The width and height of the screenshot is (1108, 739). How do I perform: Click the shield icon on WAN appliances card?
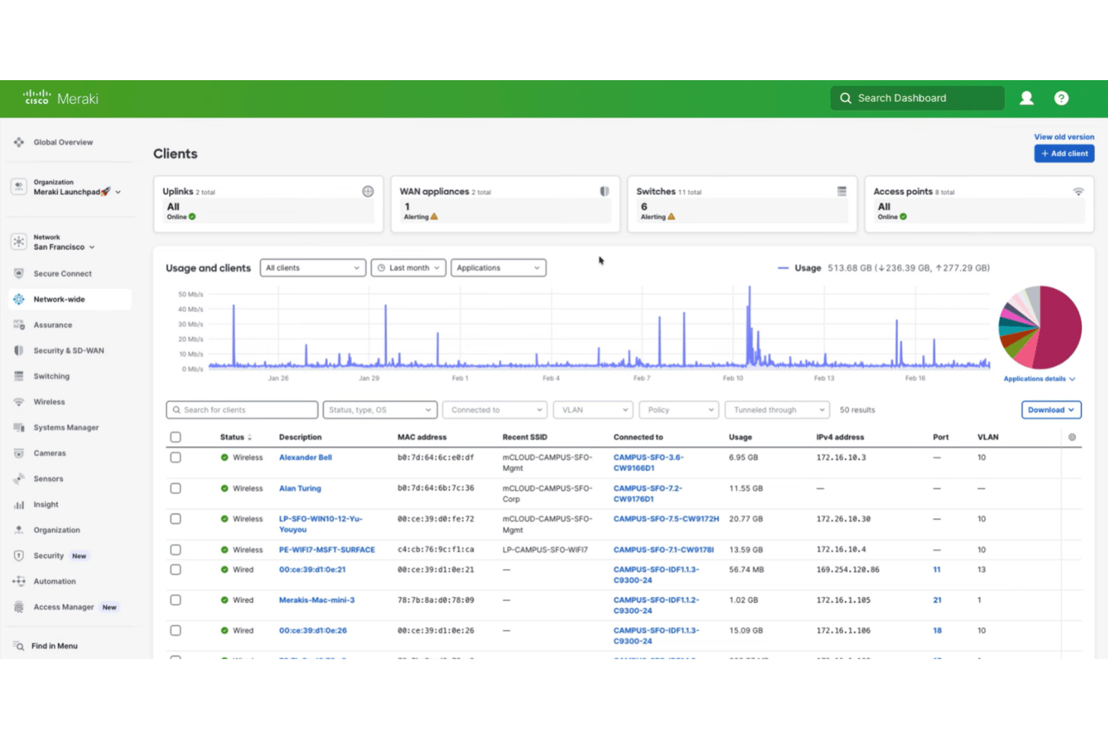pyautogui.click(x=604, y=191)
